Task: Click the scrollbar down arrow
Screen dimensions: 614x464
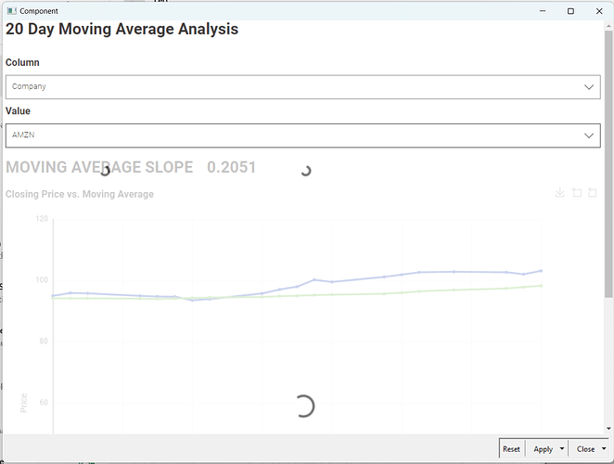Action: pyautogui.click(x=608, y=429)
